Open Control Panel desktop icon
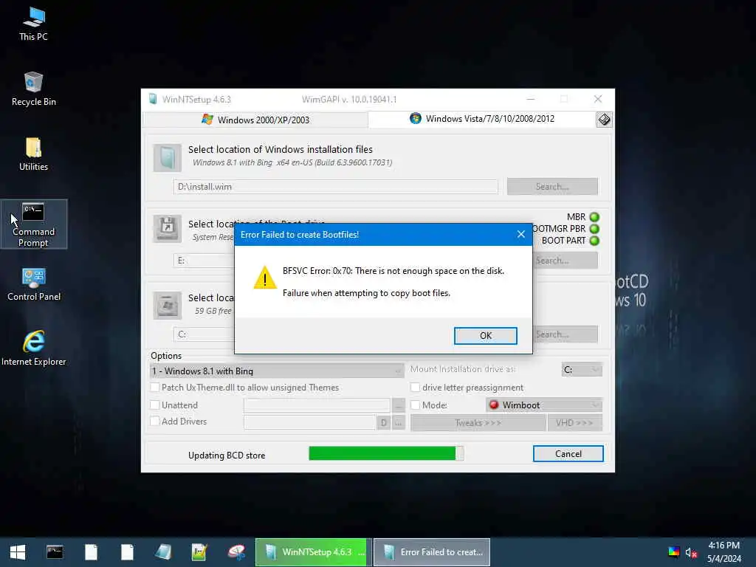 pos(34,284)
